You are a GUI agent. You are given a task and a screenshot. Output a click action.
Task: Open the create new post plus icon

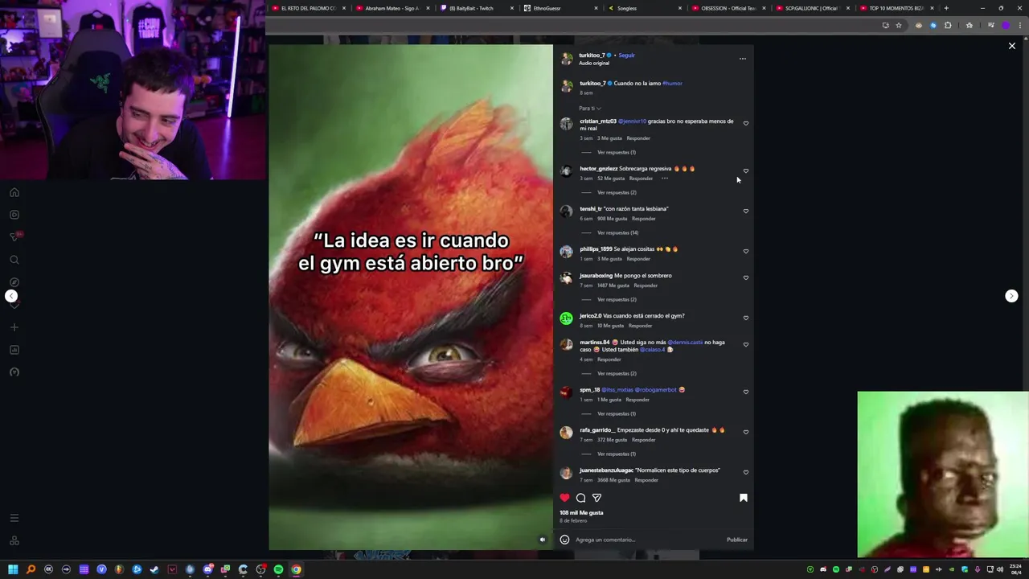(14, 327)
